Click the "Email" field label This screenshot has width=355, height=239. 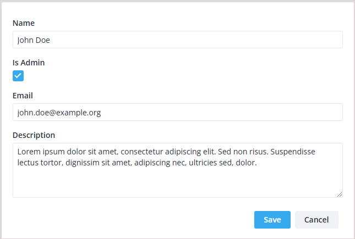click(x=23, y=96)
